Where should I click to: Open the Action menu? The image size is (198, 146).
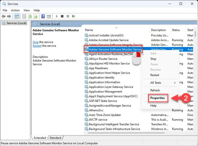click(15, 10)
